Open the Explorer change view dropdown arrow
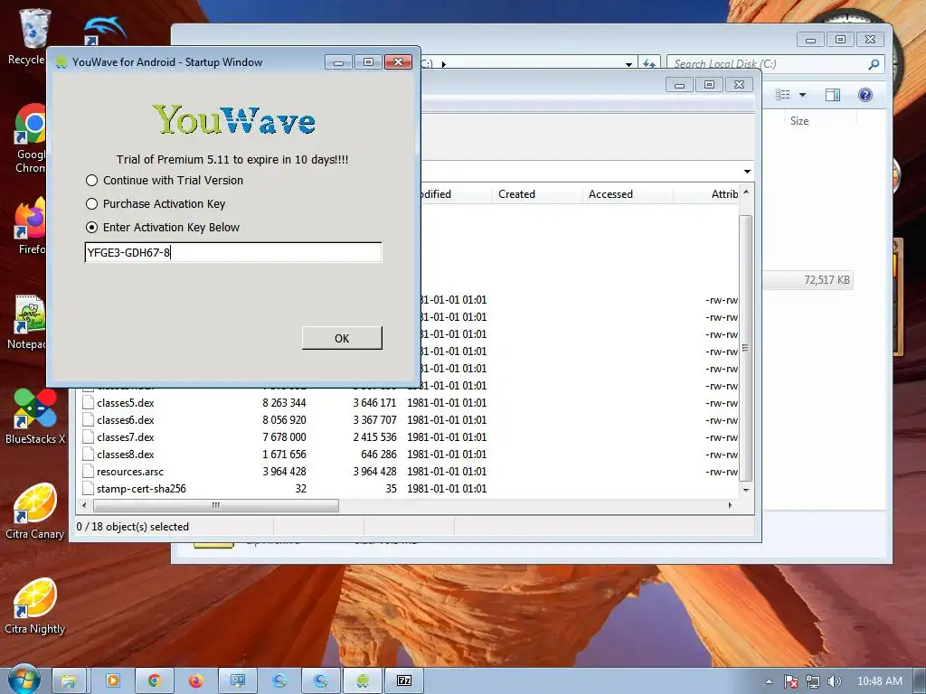The width and height of the screenshot is (926, 694). point(803,94)
